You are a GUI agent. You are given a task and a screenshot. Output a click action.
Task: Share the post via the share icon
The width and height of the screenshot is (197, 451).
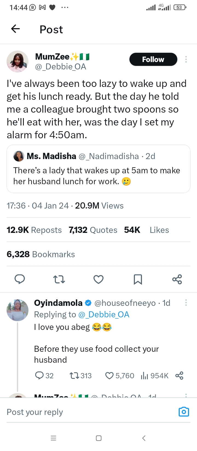coord(177,279)
